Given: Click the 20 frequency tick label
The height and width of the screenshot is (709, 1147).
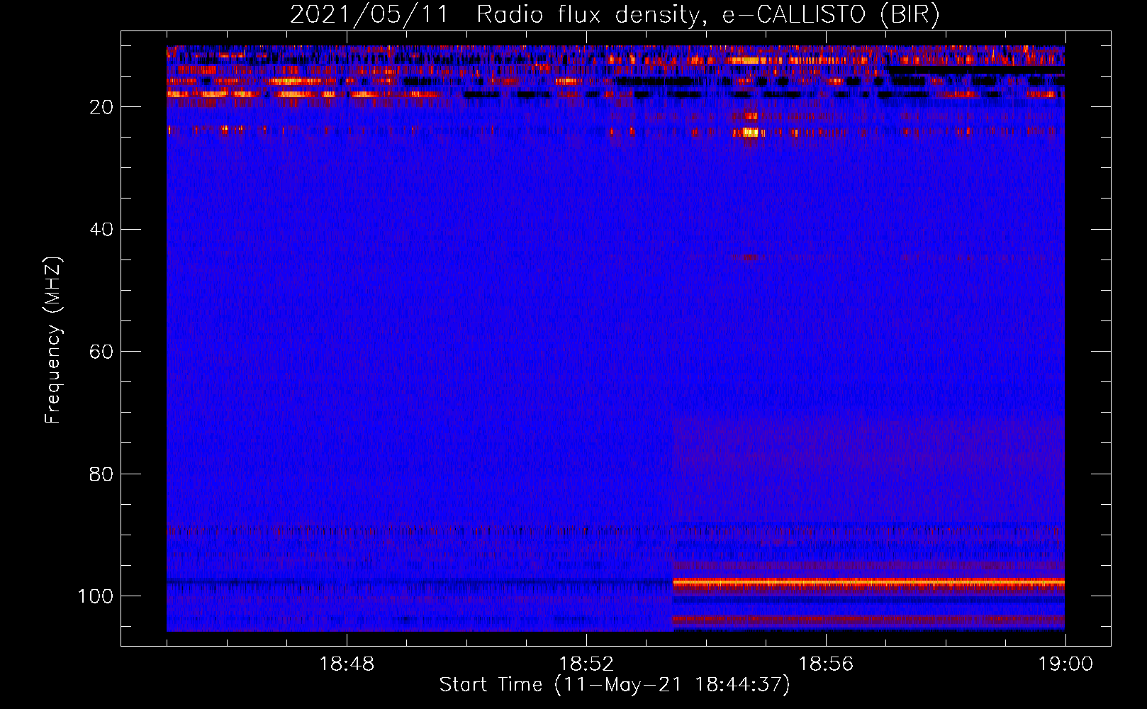Looking at the screenshot, I should (101, 107).
